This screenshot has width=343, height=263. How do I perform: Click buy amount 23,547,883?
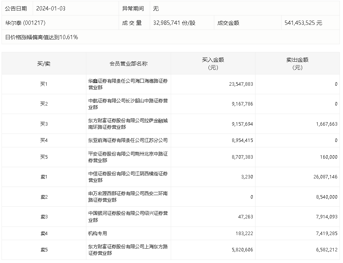point(241,84)
